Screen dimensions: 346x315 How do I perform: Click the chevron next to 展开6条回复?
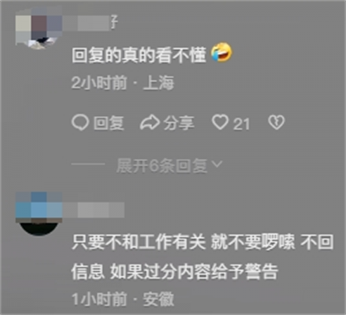[x=217, y=164]
